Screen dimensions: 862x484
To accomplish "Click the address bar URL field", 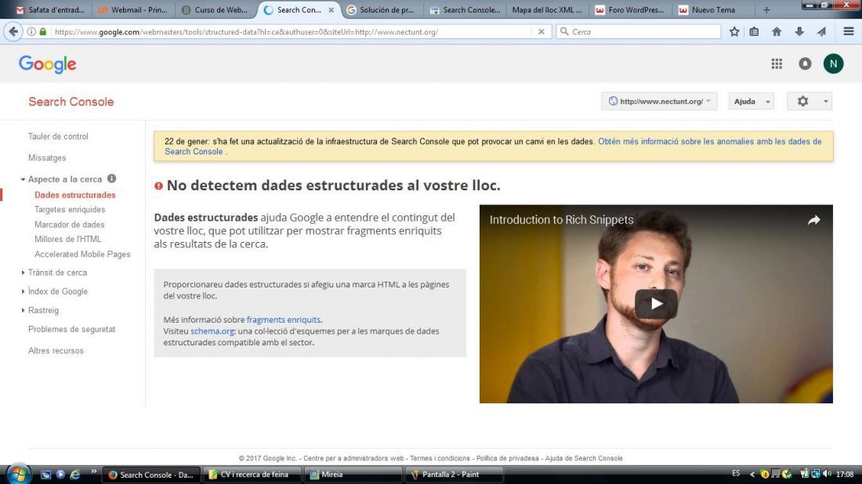I will (x=292, y=32).
